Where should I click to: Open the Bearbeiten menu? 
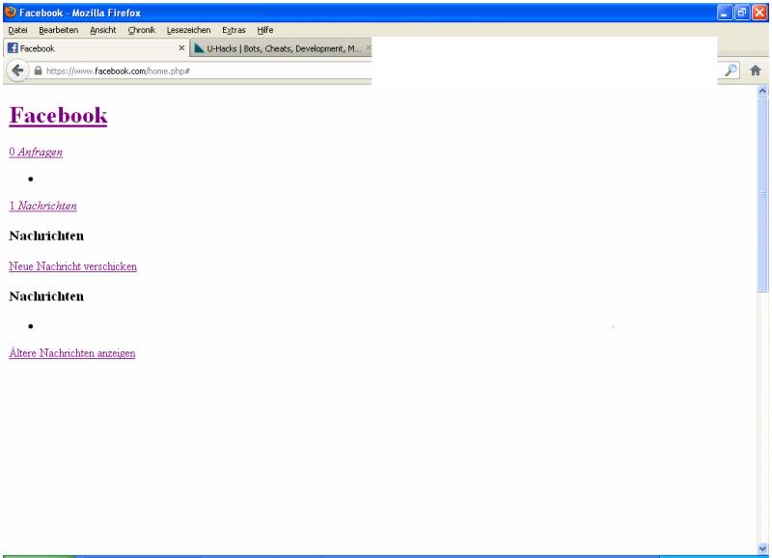point(58,30)
